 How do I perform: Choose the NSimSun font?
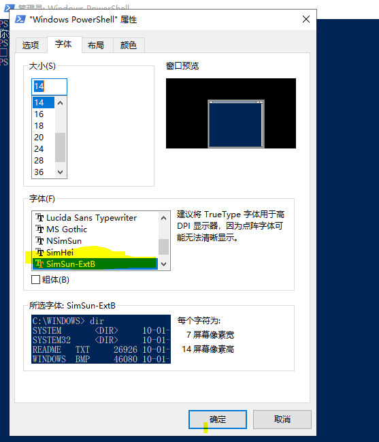point(95,240)
